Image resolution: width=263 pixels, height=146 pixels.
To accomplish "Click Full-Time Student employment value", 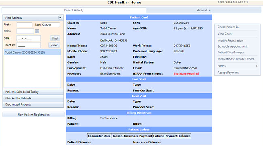I will (112, 68).
